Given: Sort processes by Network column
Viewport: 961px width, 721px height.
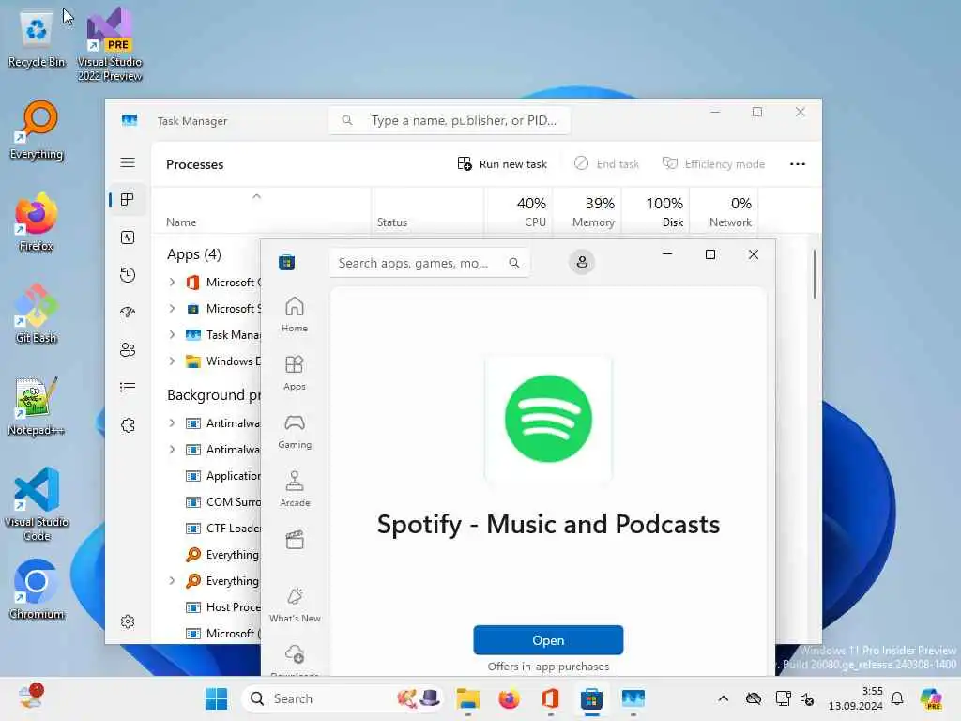Looking at the screenshot, I should (x=724, y=210).
